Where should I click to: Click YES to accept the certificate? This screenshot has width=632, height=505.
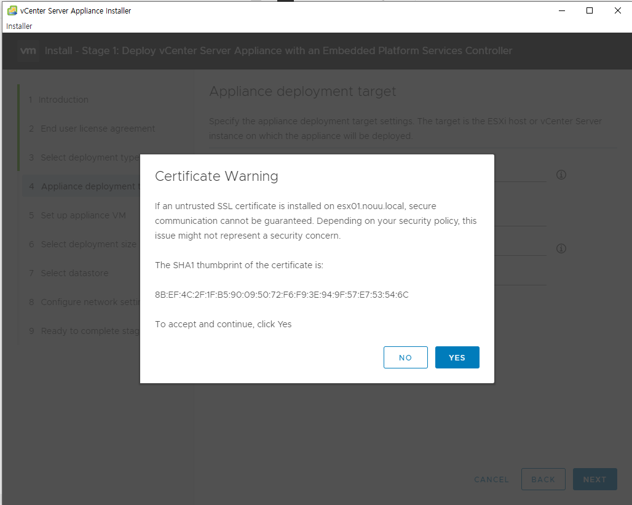click(457, 357)
